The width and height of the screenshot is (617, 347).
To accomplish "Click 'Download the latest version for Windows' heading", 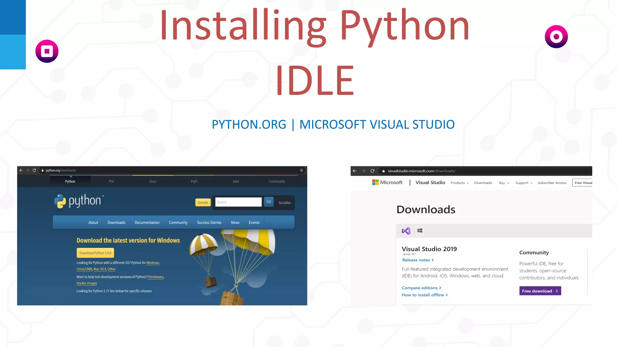I will click(128, 240).
